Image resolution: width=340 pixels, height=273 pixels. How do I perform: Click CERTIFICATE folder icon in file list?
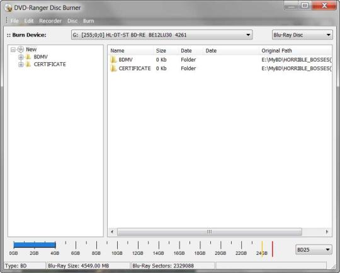coord(113,68)
